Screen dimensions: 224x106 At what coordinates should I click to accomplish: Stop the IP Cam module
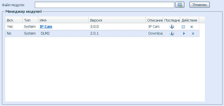[183, 27]
